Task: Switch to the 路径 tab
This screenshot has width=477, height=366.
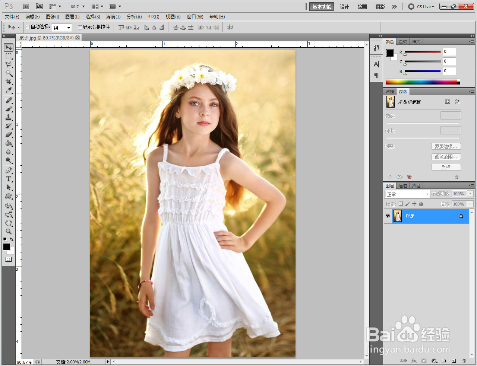Action: coord(416,186)
